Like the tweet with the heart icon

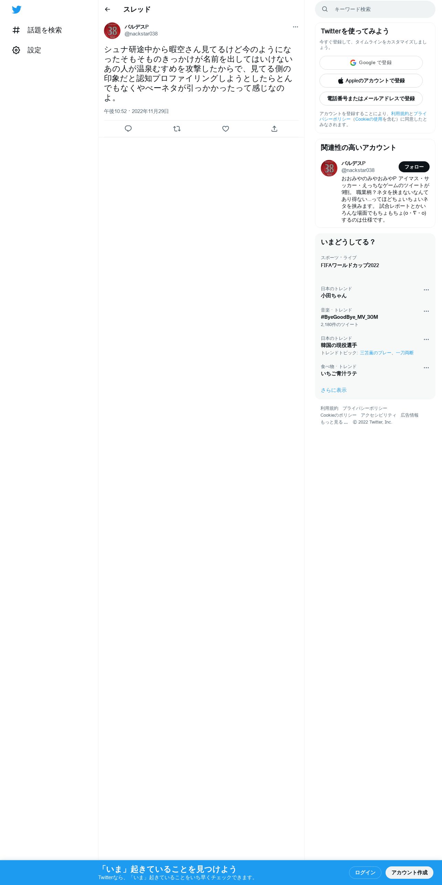point(225,129)
